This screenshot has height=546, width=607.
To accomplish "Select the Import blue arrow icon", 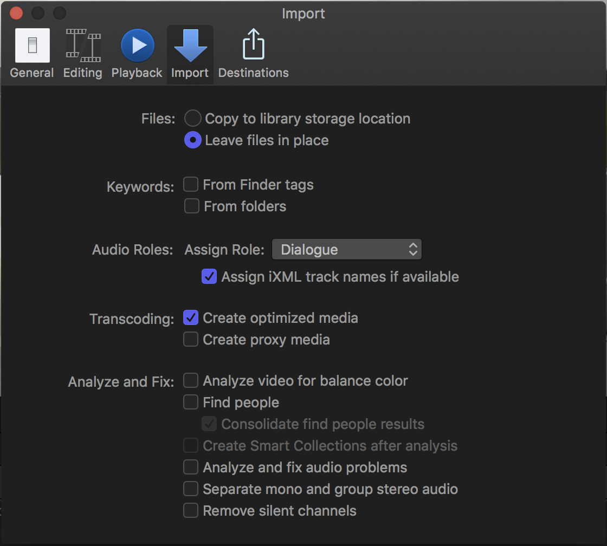I will (190, 45).
